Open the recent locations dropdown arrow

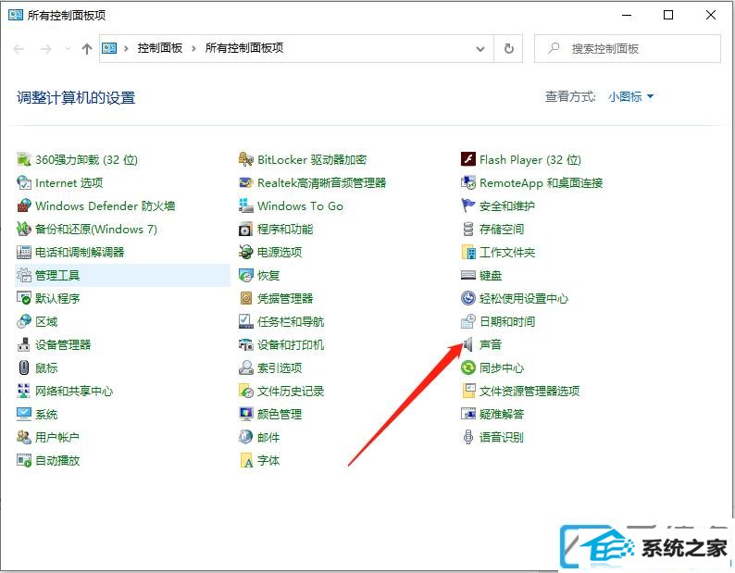point(68,49)
